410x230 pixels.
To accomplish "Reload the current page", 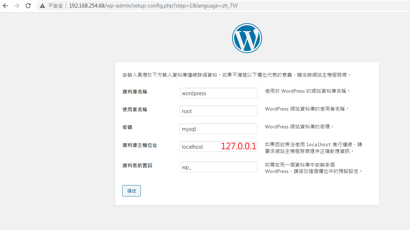I will [x=28, y=6].
